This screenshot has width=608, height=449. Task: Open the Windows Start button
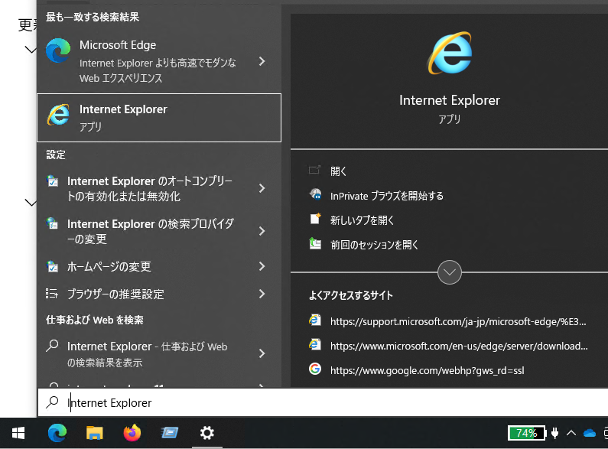[x=18, y=433]
